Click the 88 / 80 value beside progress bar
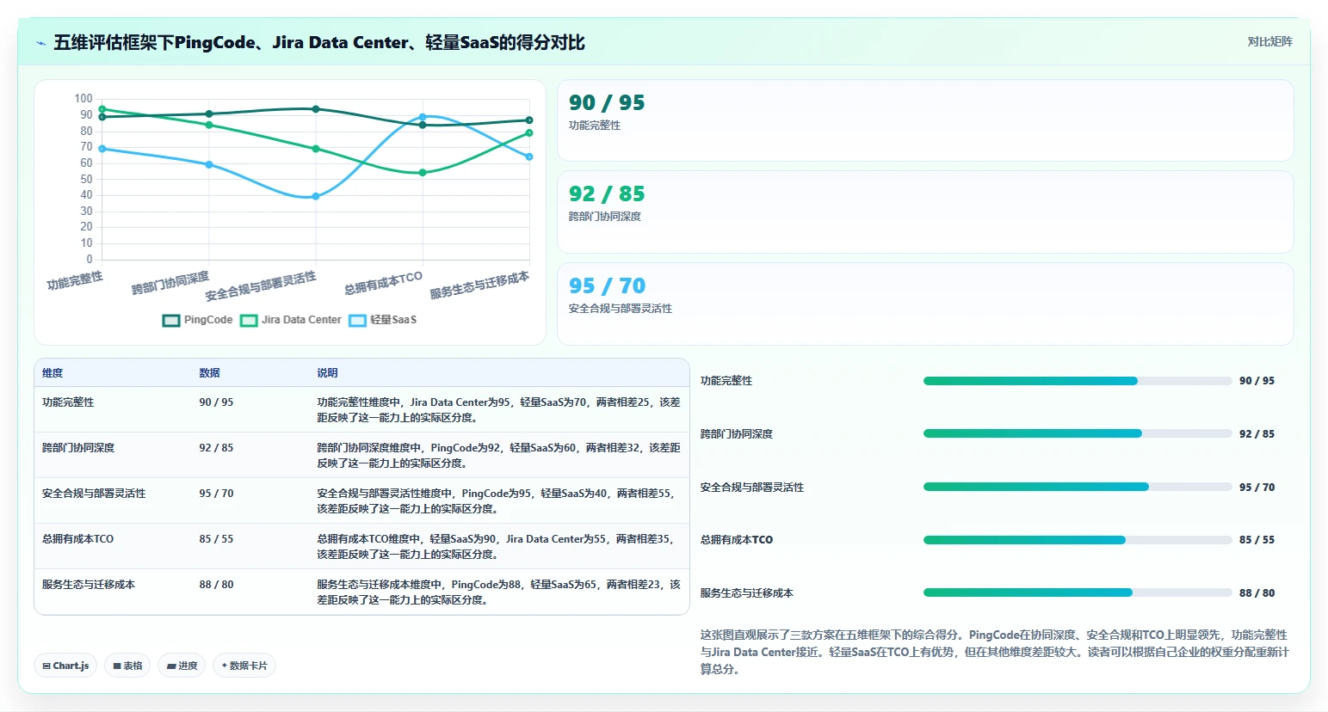Screen dimensions: 1328x712 (x=1257, y=593)
